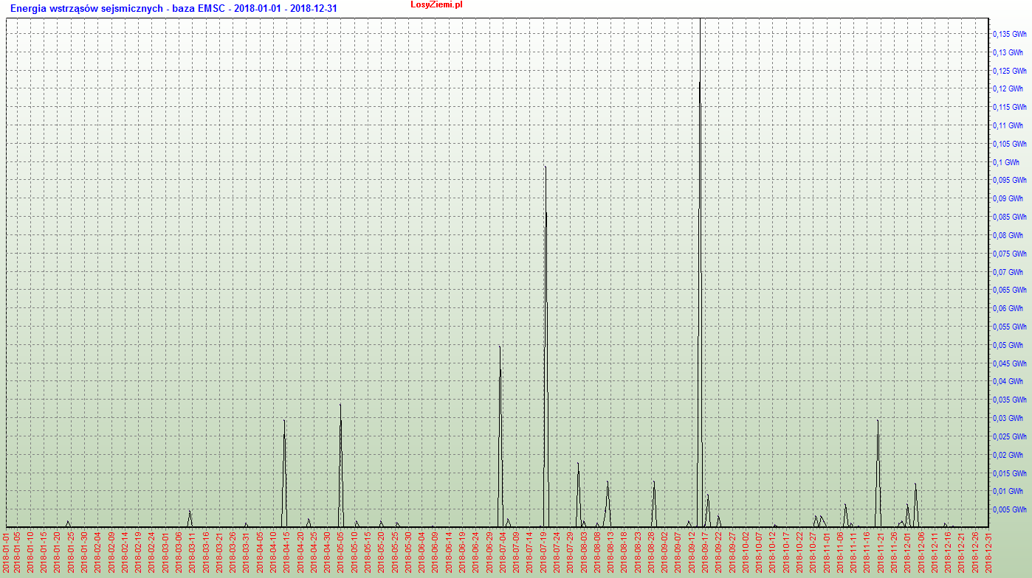This screenshot has width=1032, height=578.
Task: Click the '0,1 GWh' y-axis label
Action: [x=1005, y=162]
